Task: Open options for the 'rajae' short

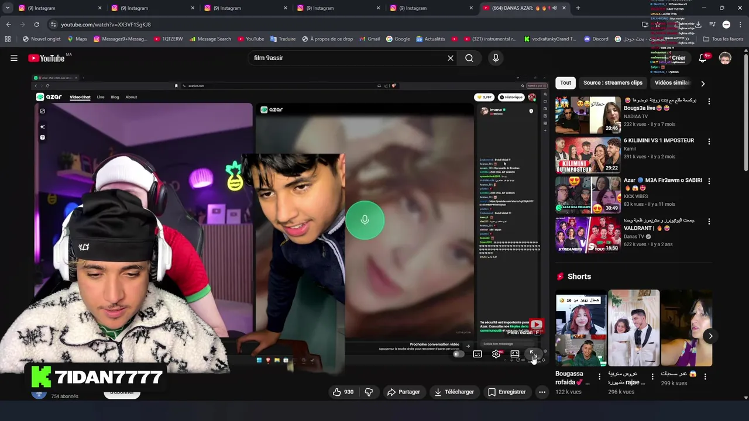Action: coord(652,377)
